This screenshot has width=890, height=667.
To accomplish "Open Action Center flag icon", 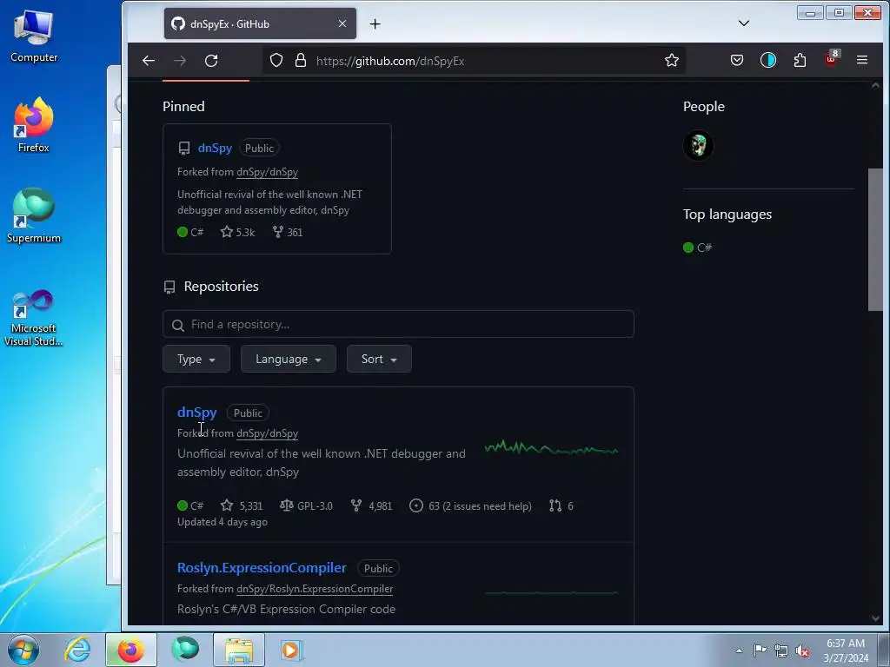I will click(x=760, y=650).
